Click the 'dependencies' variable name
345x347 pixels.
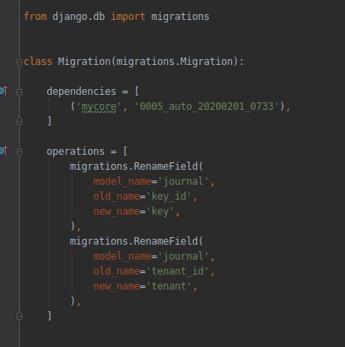click(x=81, y=92)
